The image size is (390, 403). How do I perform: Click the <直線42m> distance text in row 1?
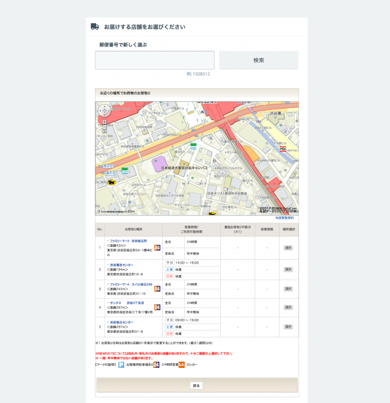(117, 245)
